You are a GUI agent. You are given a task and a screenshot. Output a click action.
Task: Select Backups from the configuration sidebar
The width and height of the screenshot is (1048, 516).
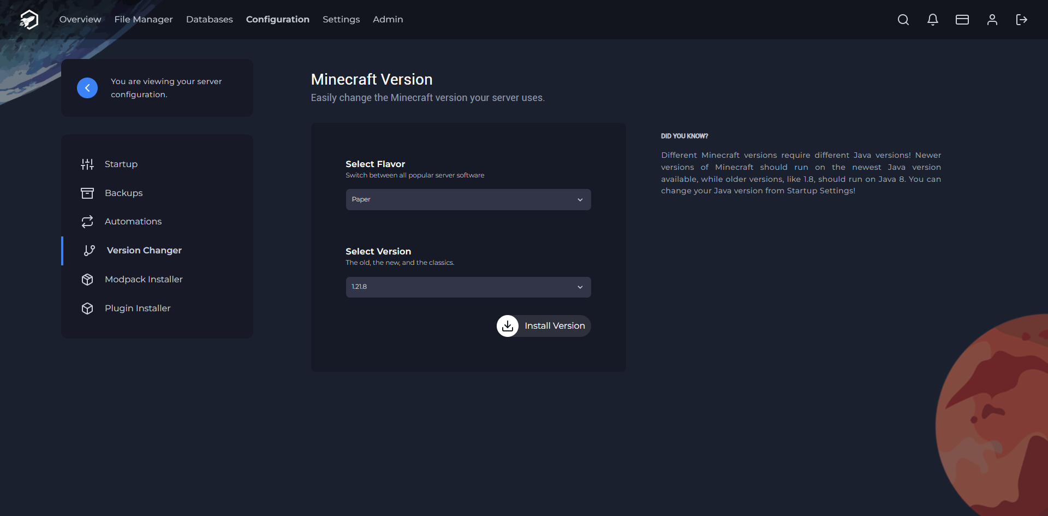point(123,193)
